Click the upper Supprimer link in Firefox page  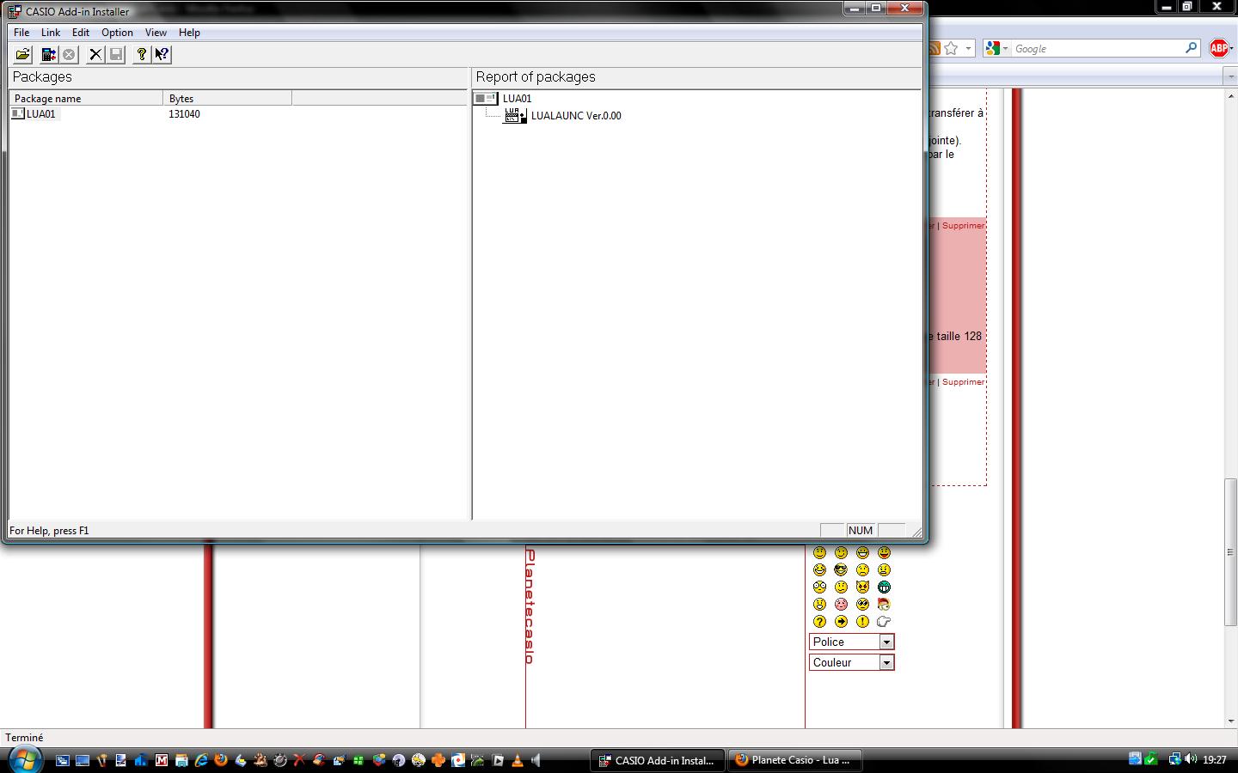tap(963, 225)
